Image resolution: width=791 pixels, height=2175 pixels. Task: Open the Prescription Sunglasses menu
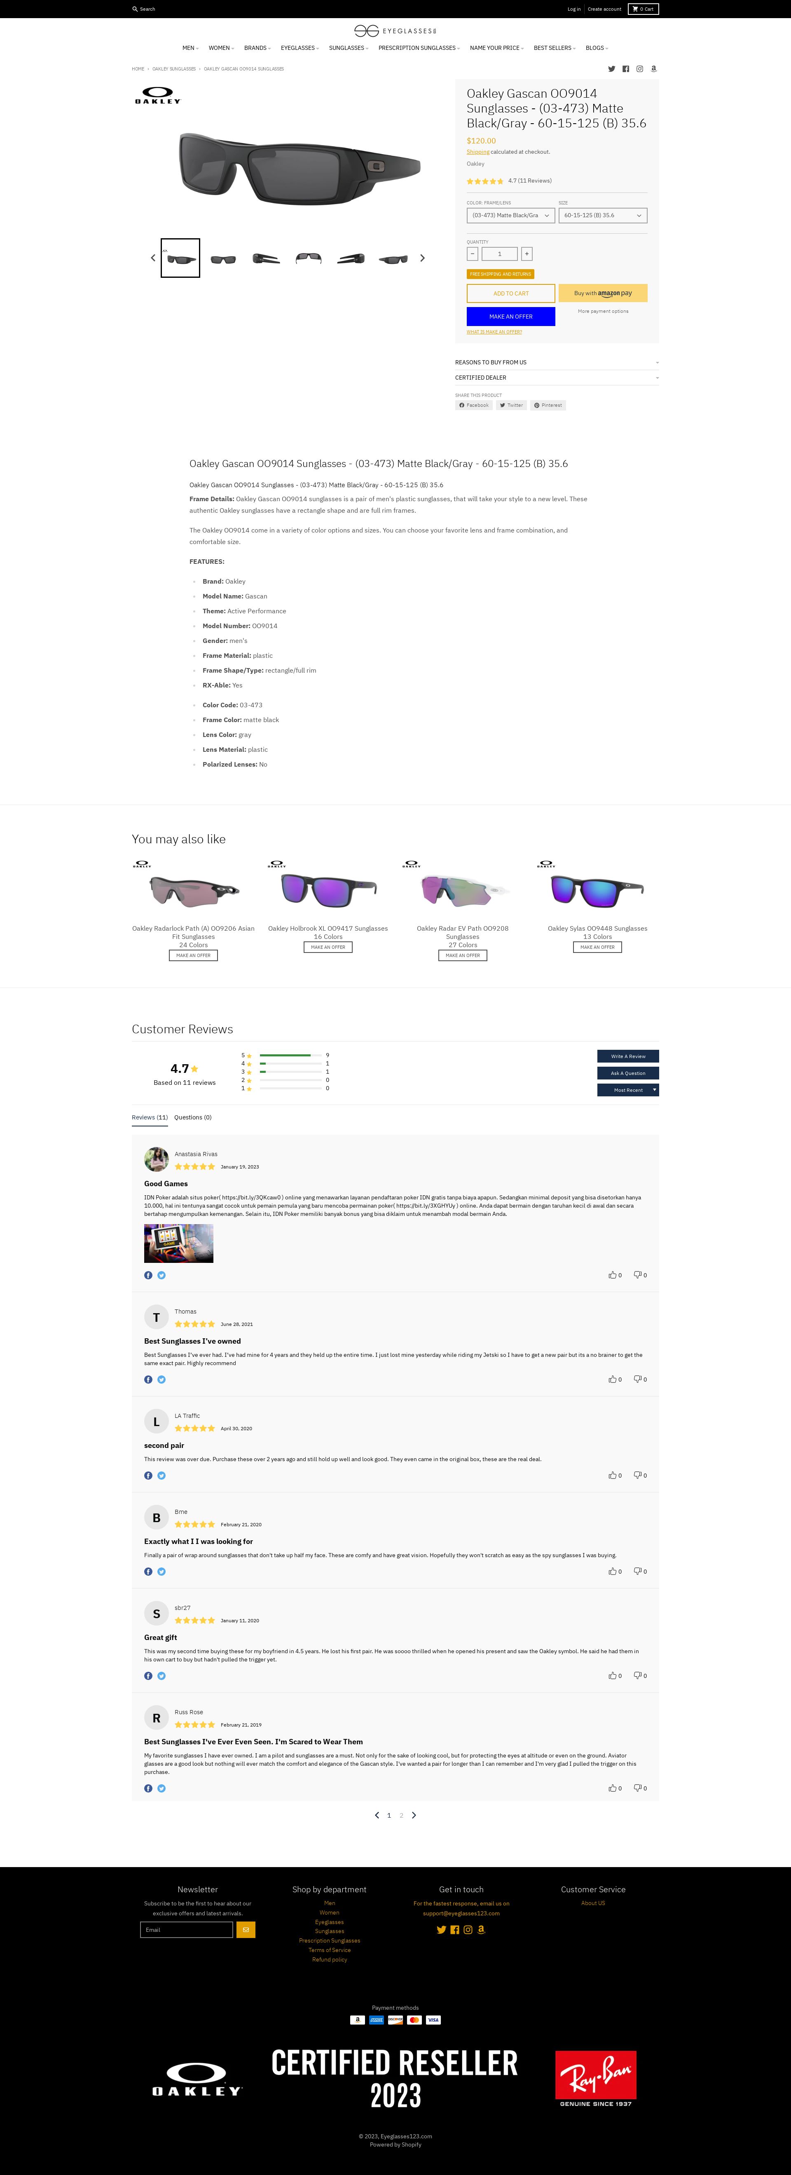pos(419,48)
